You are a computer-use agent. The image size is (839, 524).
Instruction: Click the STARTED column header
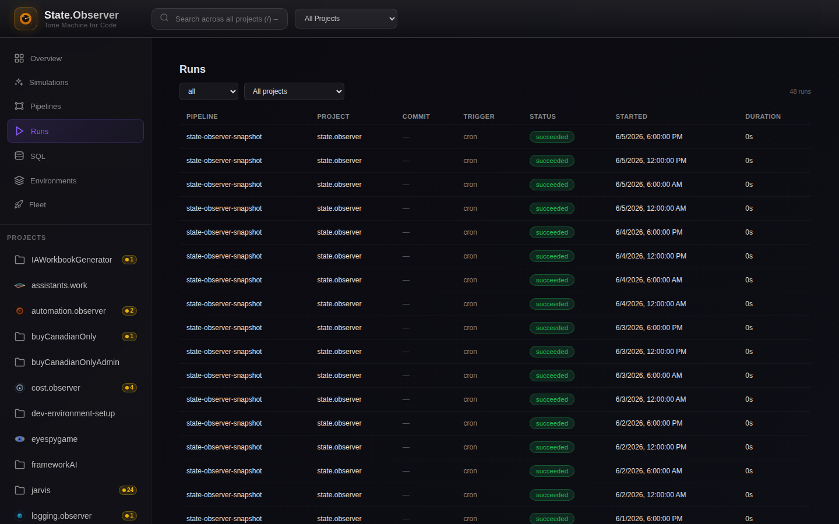coord(632,116)
